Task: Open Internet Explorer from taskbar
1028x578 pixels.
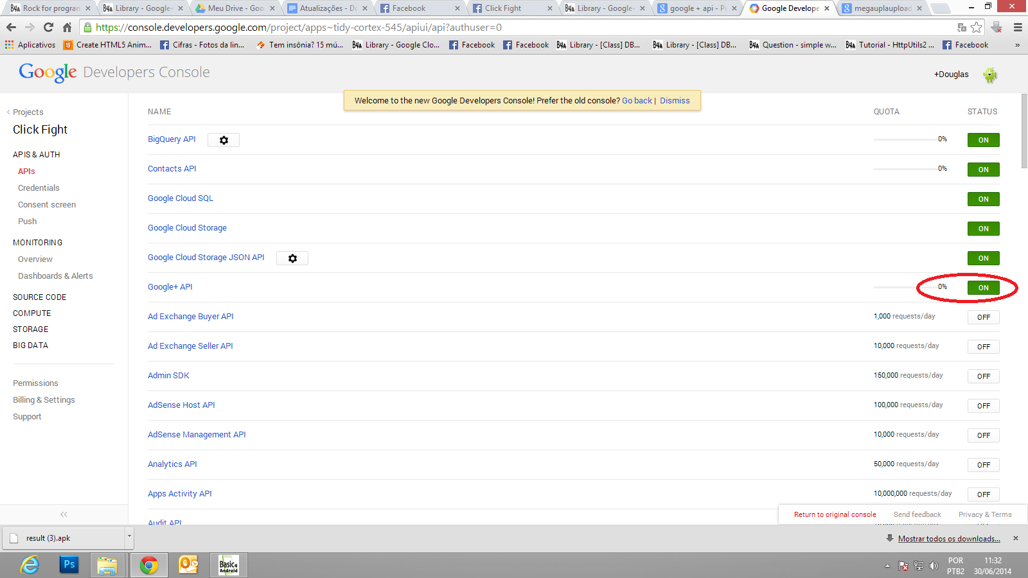Action: 30,565
